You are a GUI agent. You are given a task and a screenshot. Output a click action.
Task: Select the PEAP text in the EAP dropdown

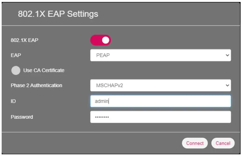pyautogui.click(x=103, y=55)
